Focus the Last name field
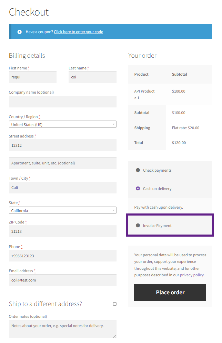This screenshot has width=222, height=343. (x=92, y=77)
